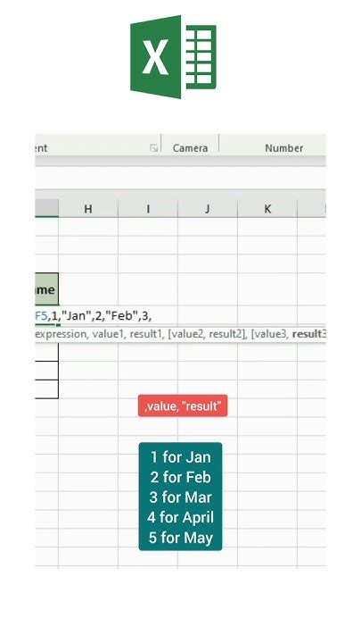Click the blue F5 cell reference in formula
The image size is (361, 643).
point(41,316)
